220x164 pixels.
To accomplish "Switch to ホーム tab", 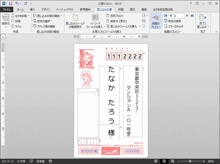I will pyautogui.click(x=20, y=10).
